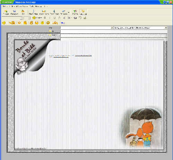The height and width of the screenshot is (160, 173).
Task: Click the formatting bar icon after the alignment list
Action: tap(75, 18)
